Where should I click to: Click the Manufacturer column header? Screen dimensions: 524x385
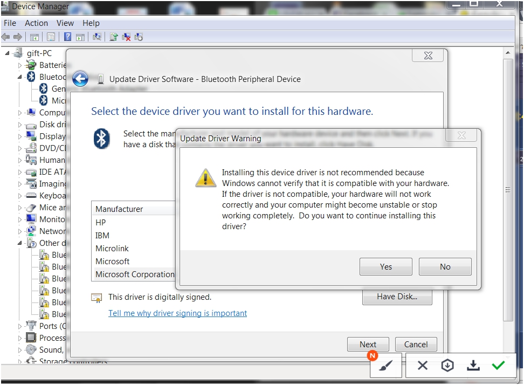click(134, 209)
